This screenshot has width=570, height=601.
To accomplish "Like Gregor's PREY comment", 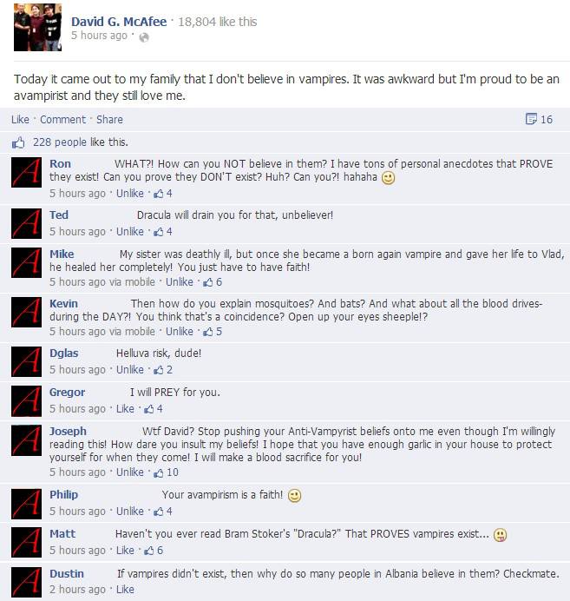I will [x=125, y=408].
